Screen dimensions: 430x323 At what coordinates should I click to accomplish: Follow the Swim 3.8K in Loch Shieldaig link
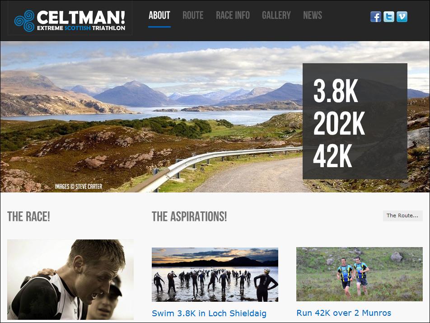(209, 313)
